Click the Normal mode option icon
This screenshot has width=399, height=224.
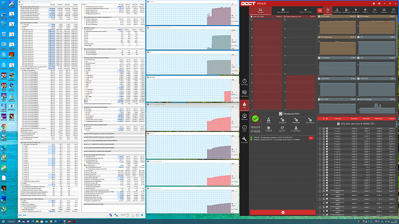296,120
